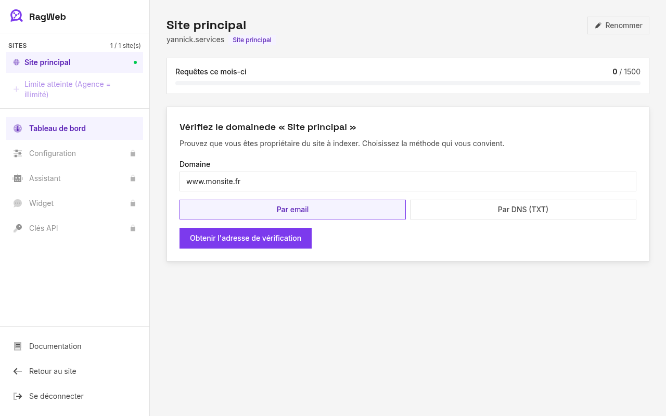Screen dimensions: 666x416
Task: Click the 1 / 1 site(s) counter
Action: [125, 46]
